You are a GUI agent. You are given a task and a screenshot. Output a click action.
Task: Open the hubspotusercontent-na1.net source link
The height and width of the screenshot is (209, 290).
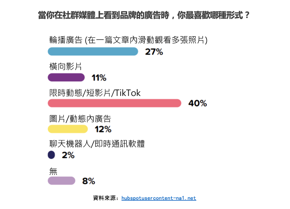pos(159,198)
